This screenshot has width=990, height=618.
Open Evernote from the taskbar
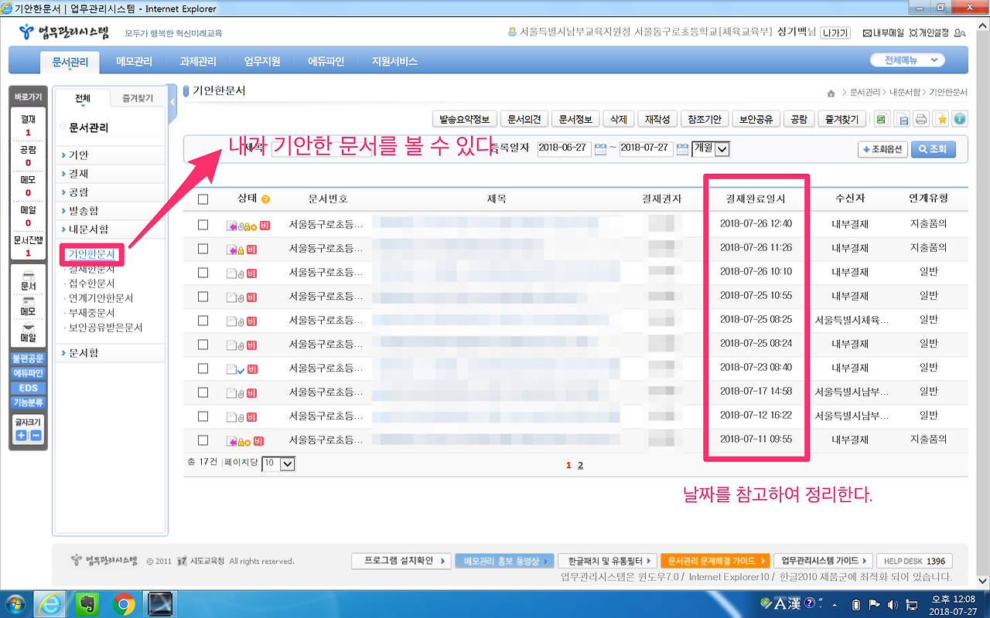coord(88,603)
